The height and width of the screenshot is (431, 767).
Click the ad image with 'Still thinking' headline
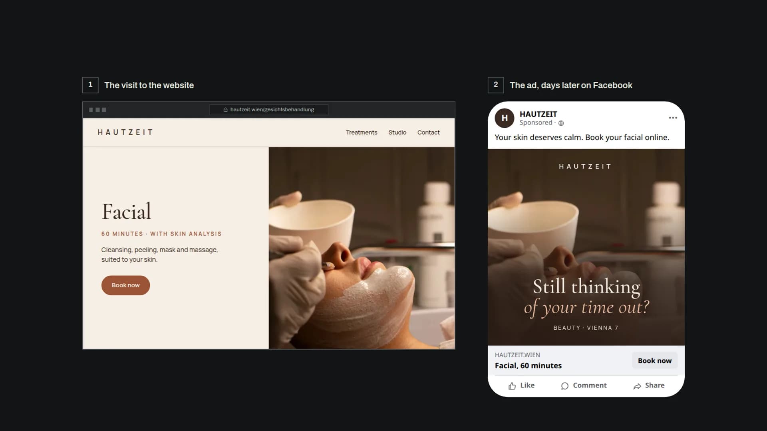586,247
